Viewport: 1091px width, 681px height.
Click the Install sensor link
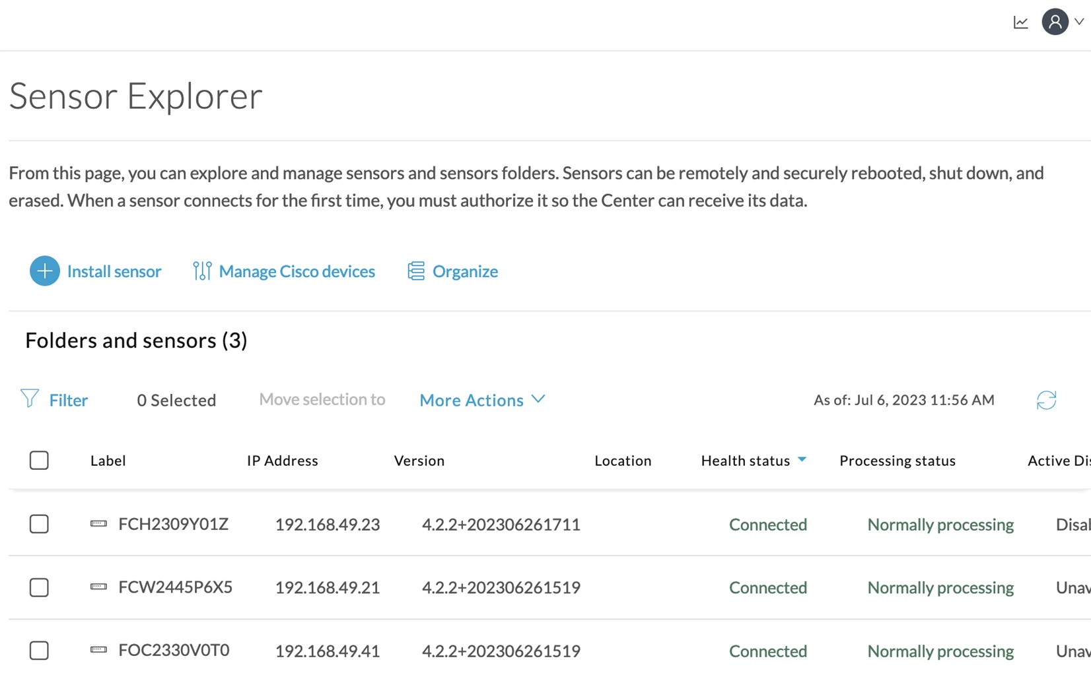pyautogui.click(x=114, y=271)
